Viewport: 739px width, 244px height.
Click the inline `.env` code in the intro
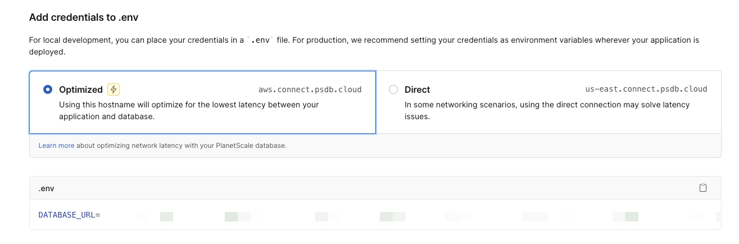pyautogui.click(x=261, y=40)
